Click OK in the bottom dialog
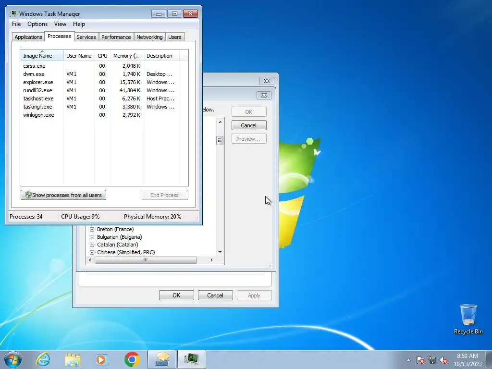Screen dimensions: 492x369 176,295
